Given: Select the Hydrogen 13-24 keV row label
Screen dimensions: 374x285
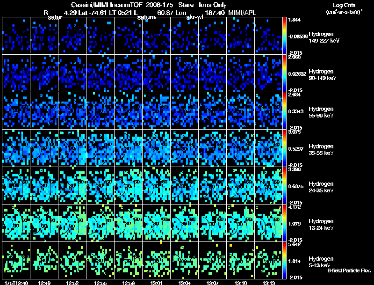Looking at the screenshot, I should click(321, 225).
